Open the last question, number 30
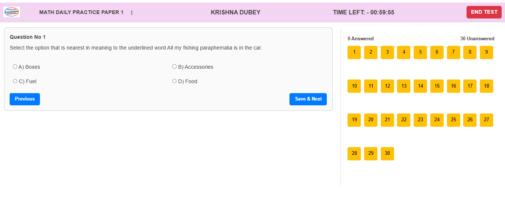This screenshot has height=204, width=505. (387, 154)
